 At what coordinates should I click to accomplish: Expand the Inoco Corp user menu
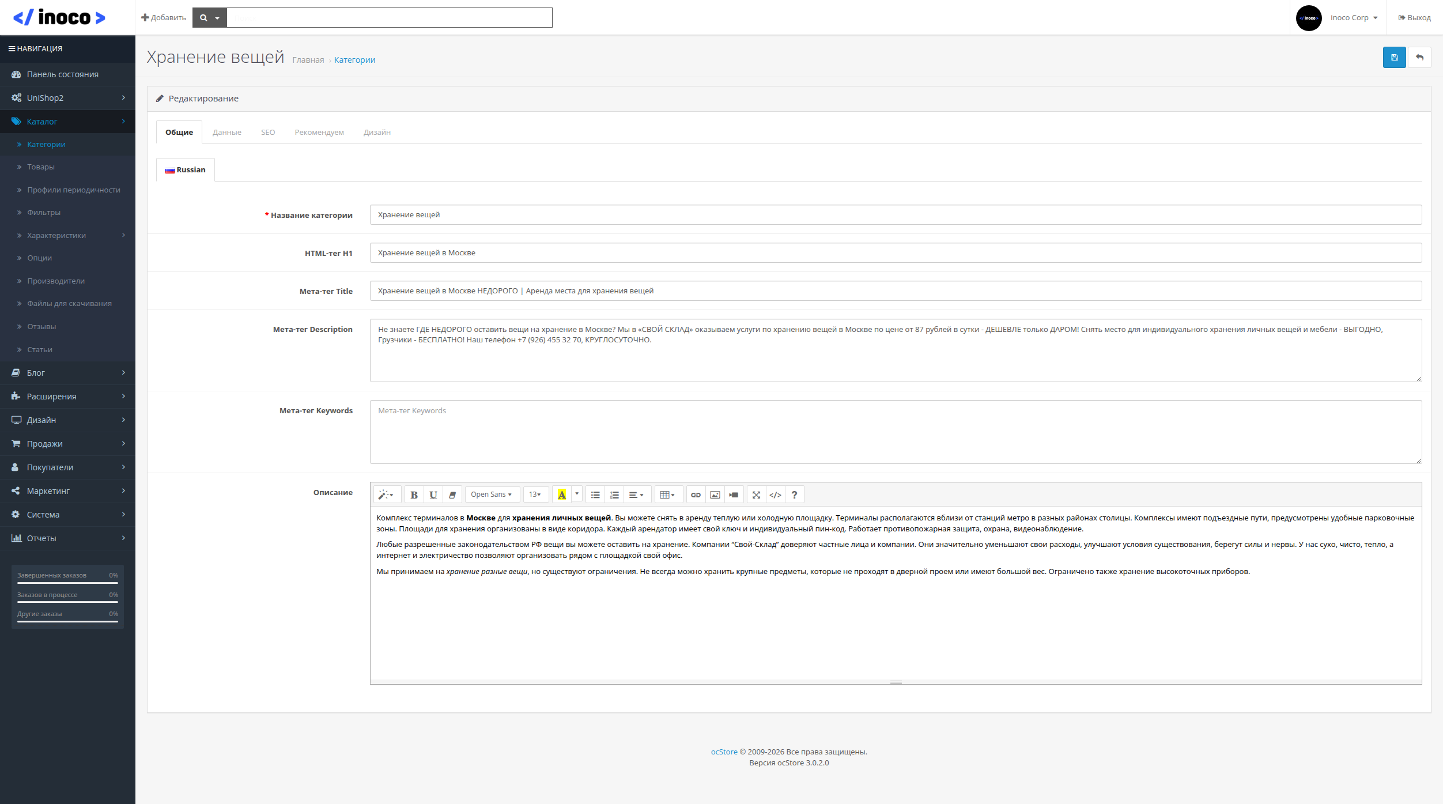coord(1353,18)
